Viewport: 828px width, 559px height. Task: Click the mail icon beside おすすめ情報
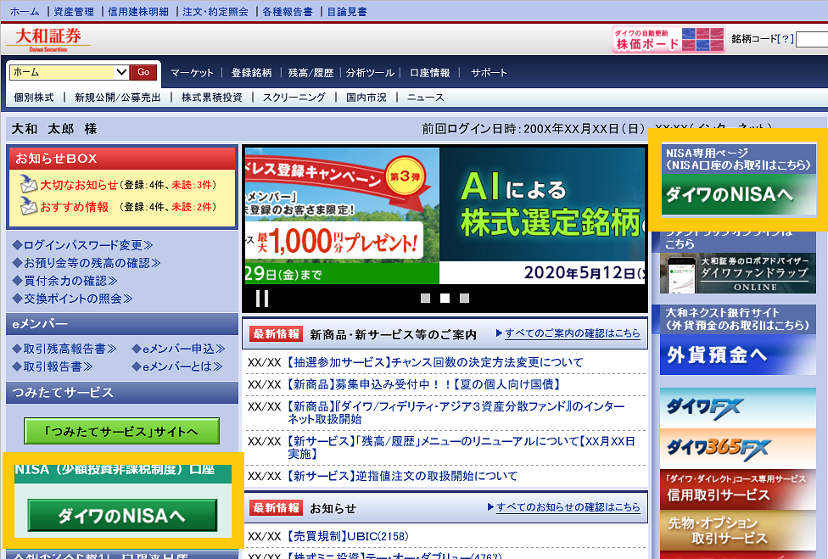click(x=28, y=206)
